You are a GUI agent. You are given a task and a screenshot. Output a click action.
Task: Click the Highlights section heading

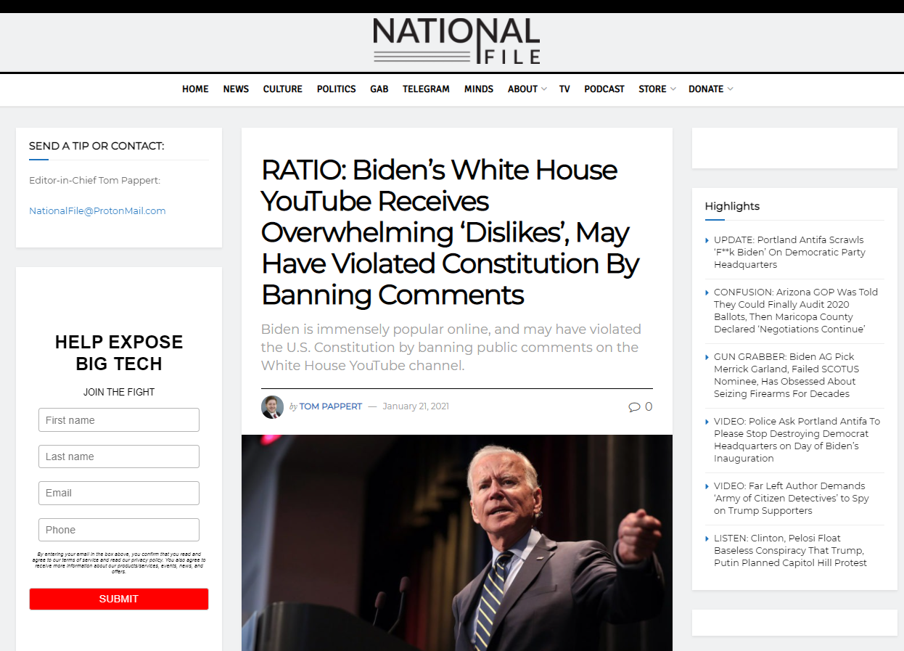[x=732, y=206]
